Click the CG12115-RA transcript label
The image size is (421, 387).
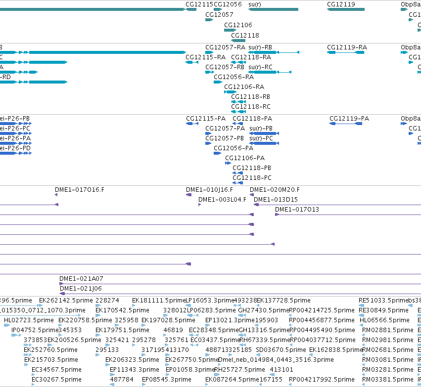205,57
